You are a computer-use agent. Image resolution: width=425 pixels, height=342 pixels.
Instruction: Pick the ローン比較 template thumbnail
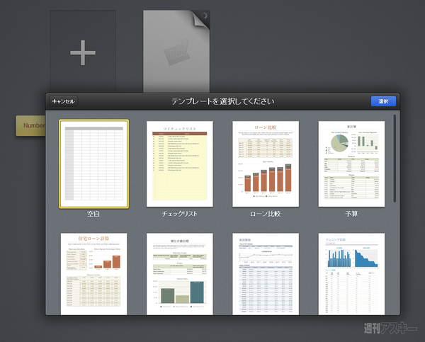click(266, 164)
